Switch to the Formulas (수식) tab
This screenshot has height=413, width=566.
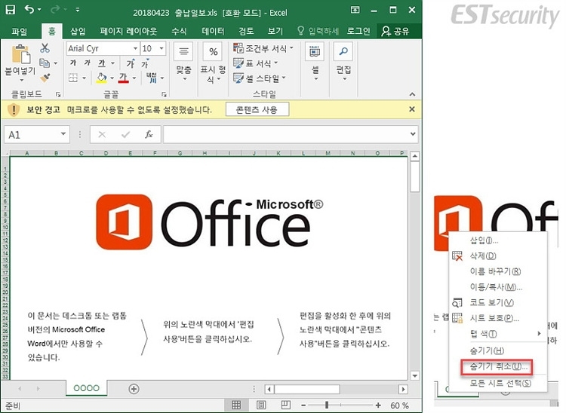[x=179, y=32]
